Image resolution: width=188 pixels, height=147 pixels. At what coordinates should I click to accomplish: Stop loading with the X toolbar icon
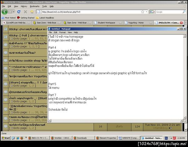click(25, 12)
